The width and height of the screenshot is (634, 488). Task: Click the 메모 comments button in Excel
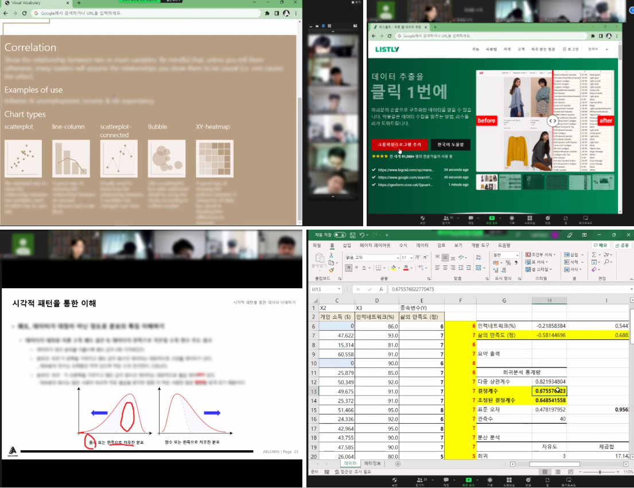[601, 245]
